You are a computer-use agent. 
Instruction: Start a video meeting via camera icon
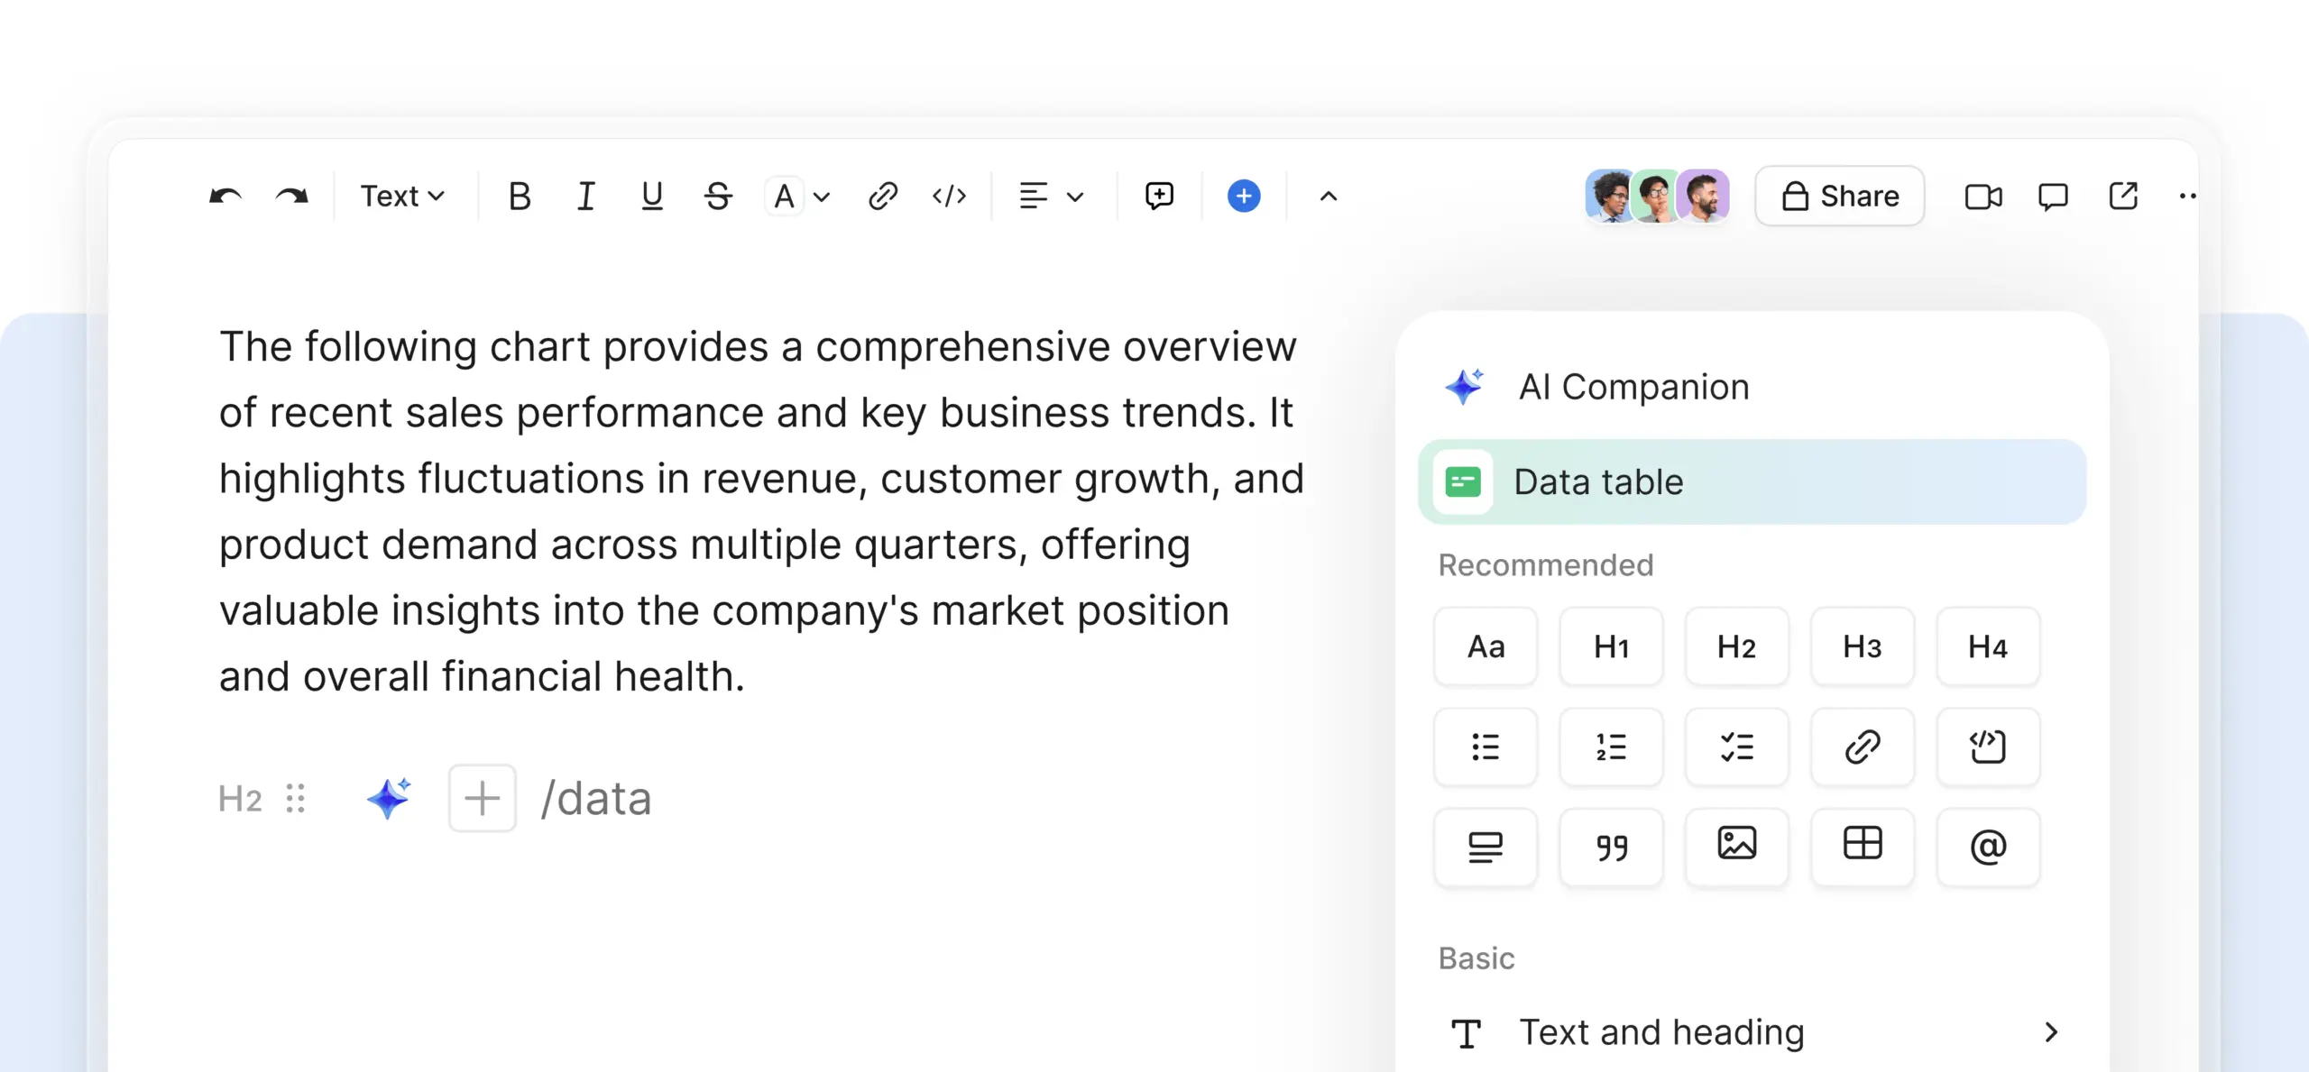(1982, 196)
